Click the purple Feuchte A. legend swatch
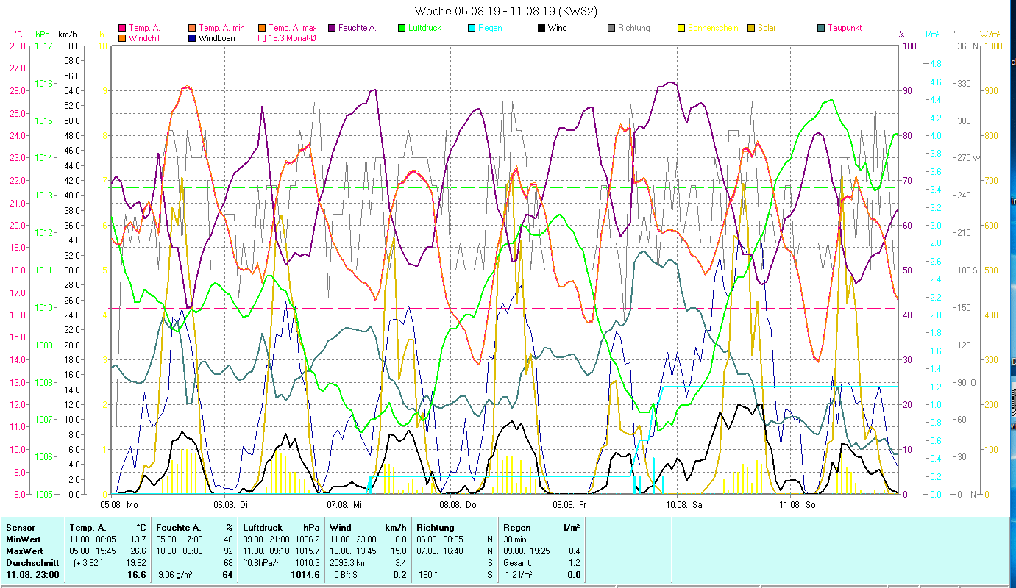Screen dimensions: 1016x588 coord(331,29)
